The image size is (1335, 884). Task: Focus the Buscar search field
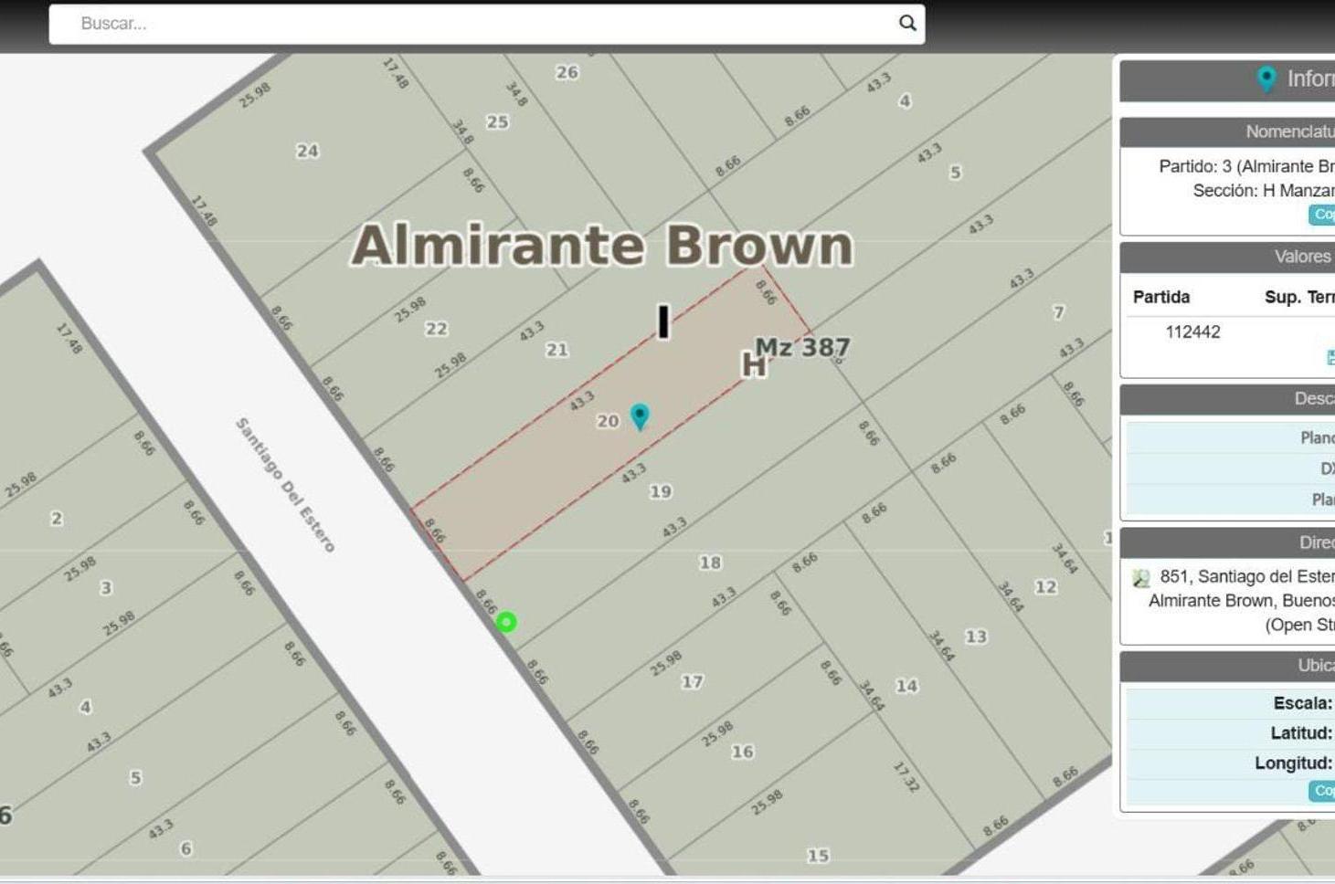487,24
